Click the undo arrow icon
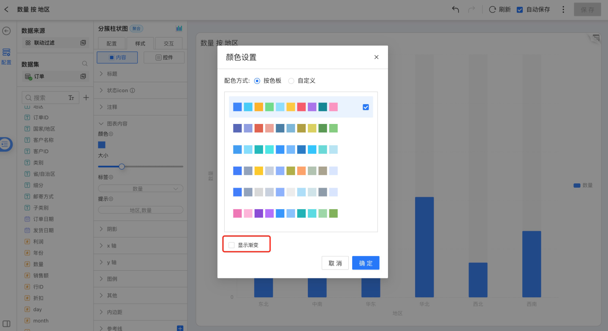 coord(456,9)
